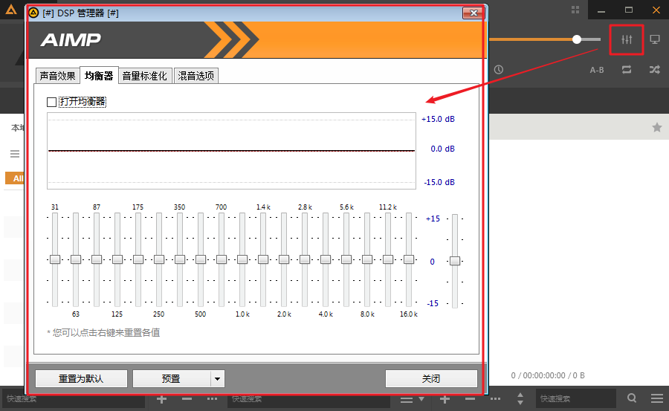
Task: Click the 0.0 dB graph label
Action: (x=442, y=149)
